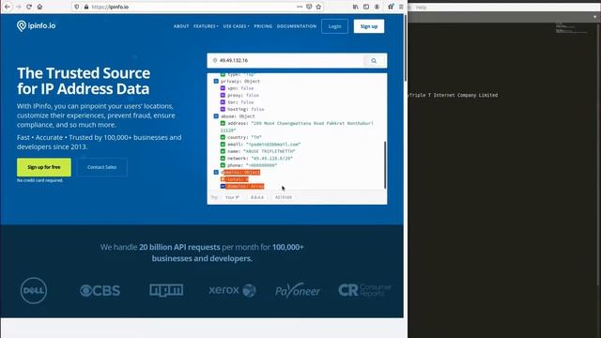Click the Consumer Reports logo

(x=364, y=290)
